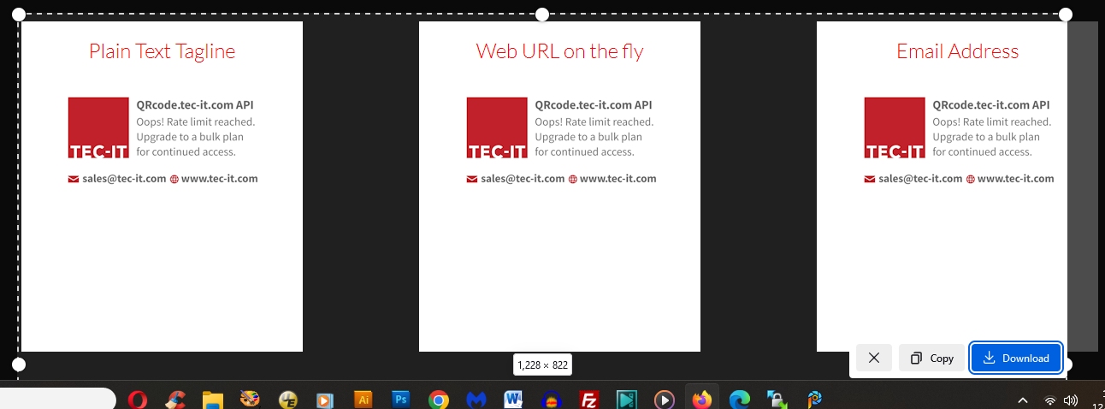Open Google Chrome from taskbar

[439, 400]
